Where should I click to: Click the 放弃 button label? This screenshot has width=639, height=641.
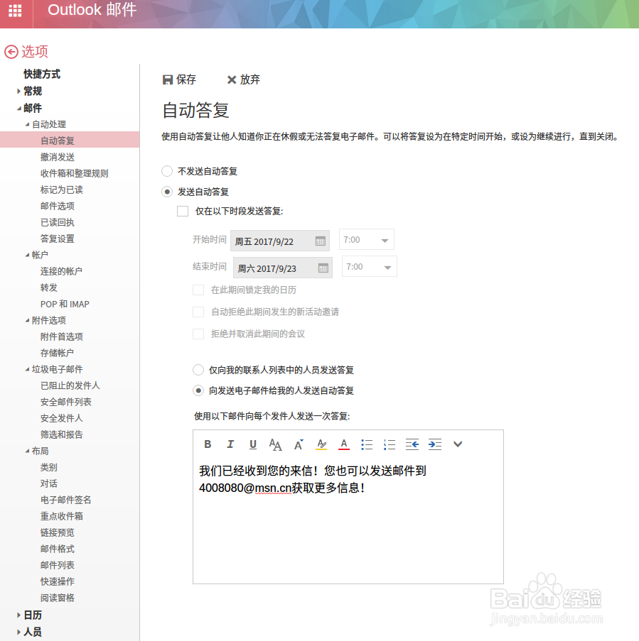click(x=249, y=80)
